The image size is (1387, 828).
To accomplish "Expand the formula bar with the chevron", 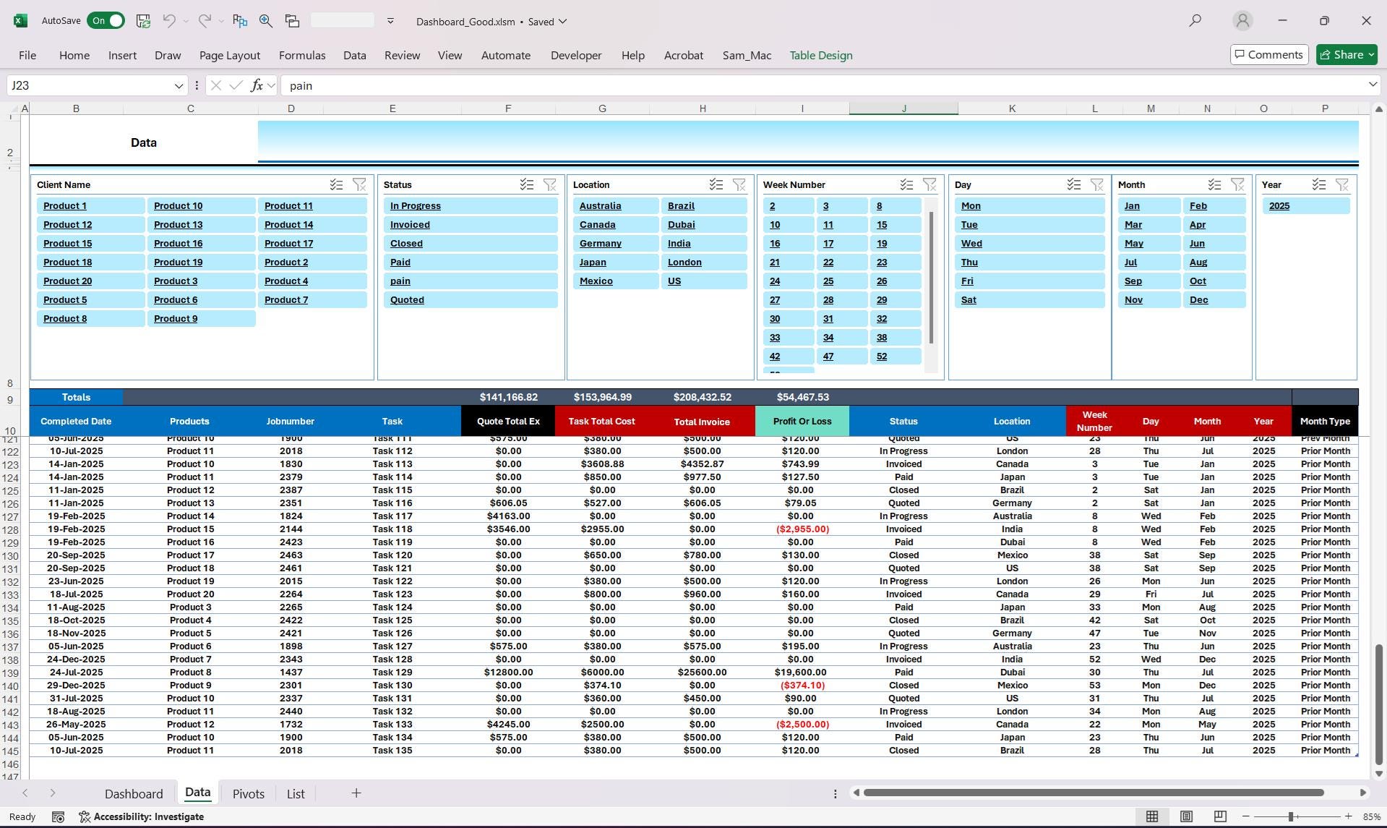I will tap(1373, 85).
